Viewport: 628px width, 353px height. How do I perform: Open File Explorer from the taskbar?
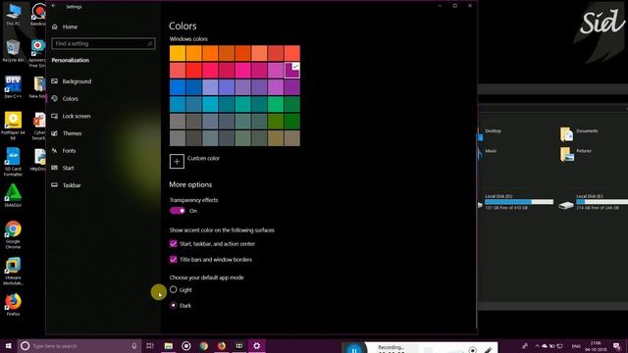click(x=168, y=346)
